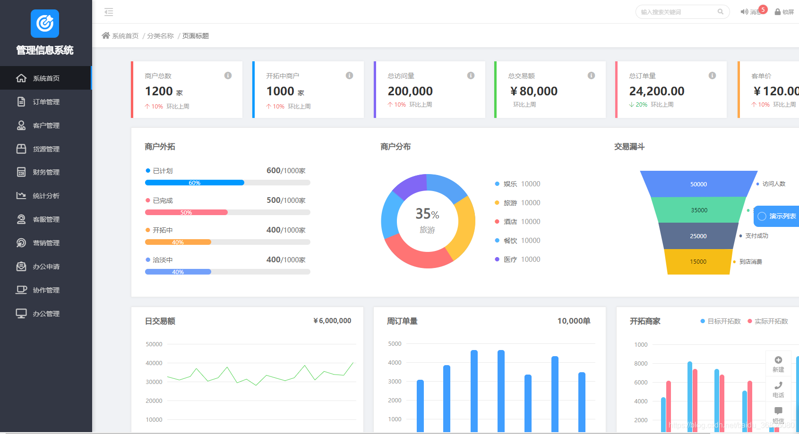Click info icon on 总交易额 card
This screenshot has width=799, height=434.
coord(591,75)
